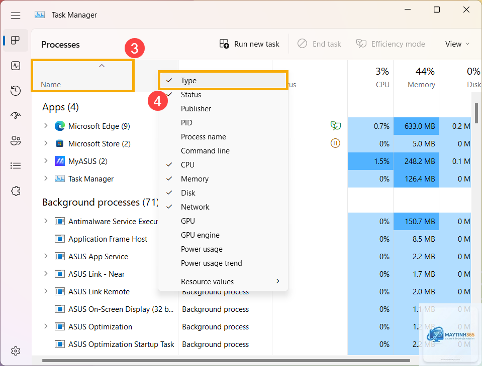The width and height of the screenshot is (482, 366).
Task: Expand the MyASUS (2) group
Action: coord(46,160)
